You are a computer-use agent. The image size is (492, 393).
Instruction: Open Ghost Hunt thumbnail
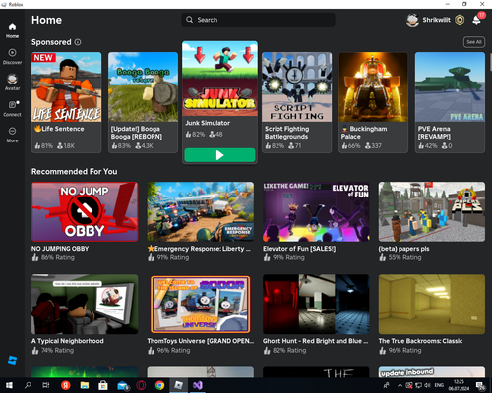pos(316,305)
